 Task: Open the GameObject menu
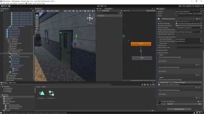click(14, 3)
